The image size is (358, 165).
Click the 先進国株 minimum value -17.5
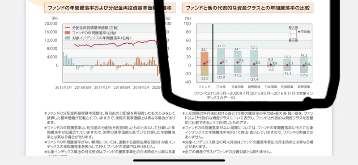pos(238,75)
